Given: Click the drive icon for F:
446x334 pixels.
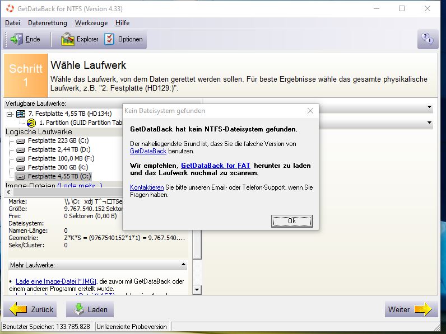Looking at the screenshot, I should click(x=21, y=159).
